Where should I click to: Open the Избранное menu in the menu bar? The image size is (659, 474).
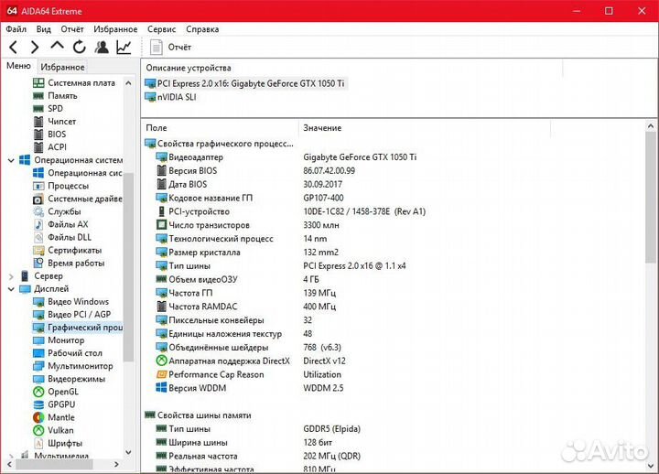tap(115, 29)
